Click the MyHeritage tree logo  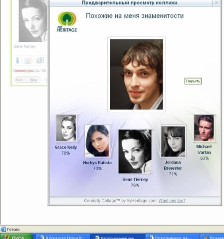pos(67,22)
